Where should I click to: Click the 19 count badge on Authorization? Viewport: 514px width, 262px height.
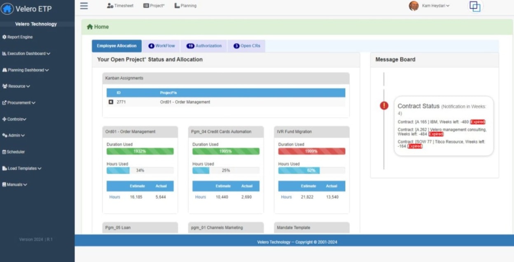coord(190,46)
